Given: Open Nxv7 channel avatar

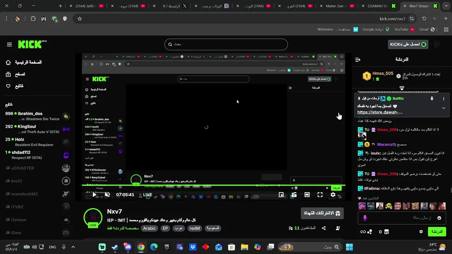Looking at the screenshot, I should click(93, 218).
